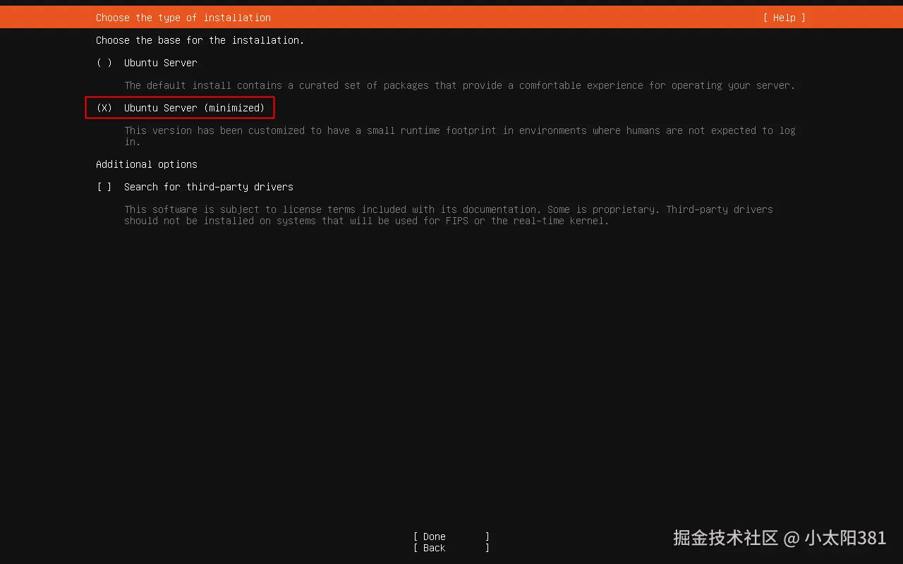Image resolution: width=903 pixels, height=564 pixels.
Task: Click the 'Additional options' heading
Action: pos(147,164)
